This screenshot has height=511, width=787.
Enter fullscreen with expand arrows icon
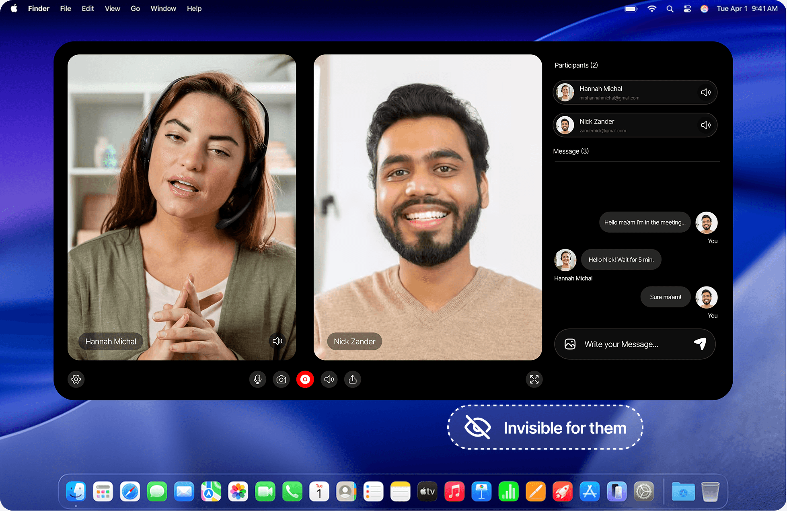click(x=534, y=379)
